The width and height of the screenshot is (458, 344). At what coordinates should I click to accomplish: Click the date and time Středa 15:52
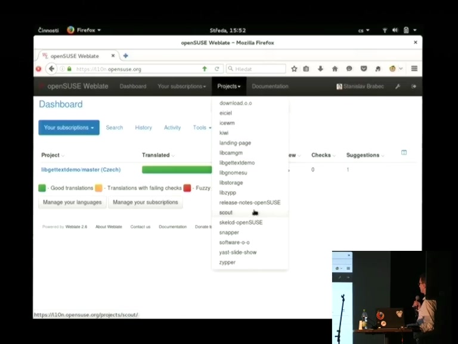(x=228, y=30)
